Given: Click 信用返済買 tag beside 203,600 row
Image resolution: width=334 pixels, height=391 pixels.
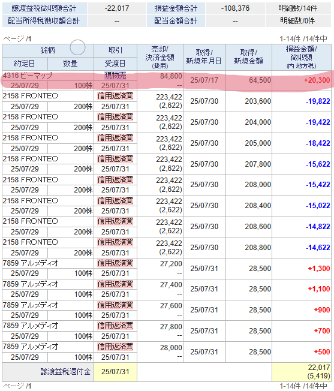Looking at the screenshot, I should (x=115, y=96).
